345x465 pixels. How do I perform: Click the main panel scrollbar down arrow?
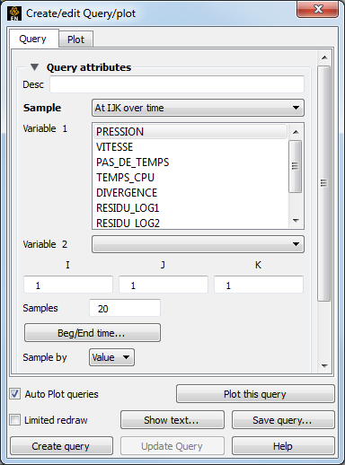[324, 365]
